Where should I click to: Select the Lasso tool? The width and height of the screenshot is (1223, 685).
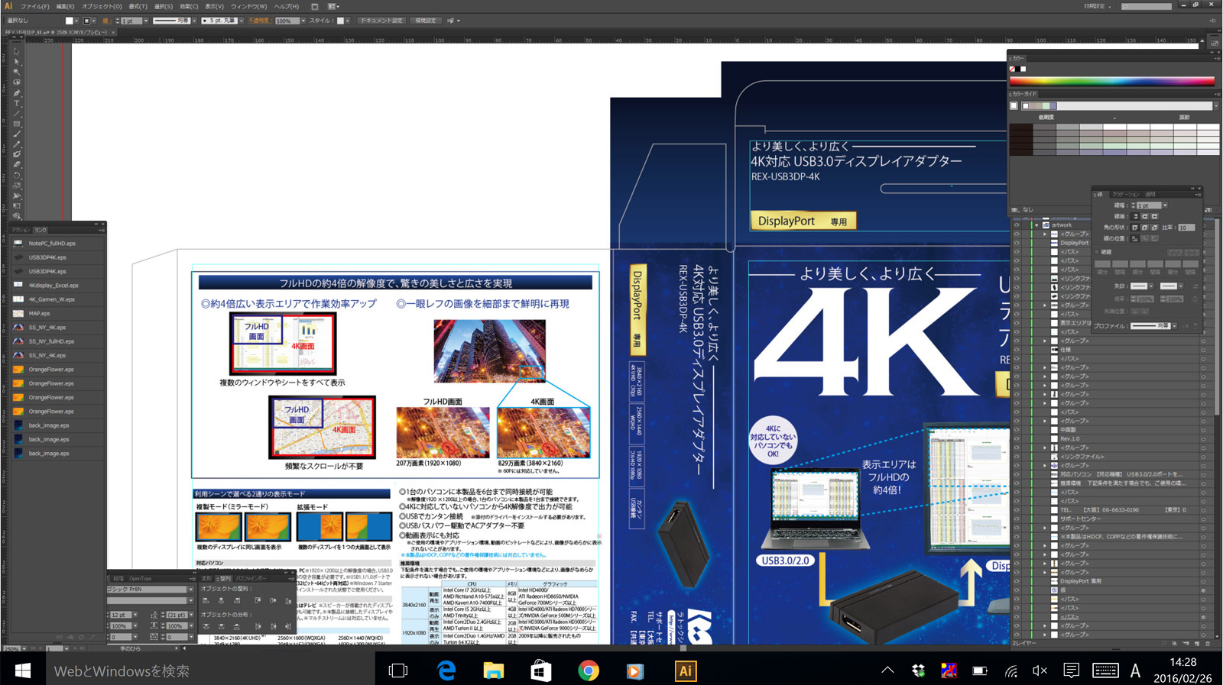coord(16,82)
